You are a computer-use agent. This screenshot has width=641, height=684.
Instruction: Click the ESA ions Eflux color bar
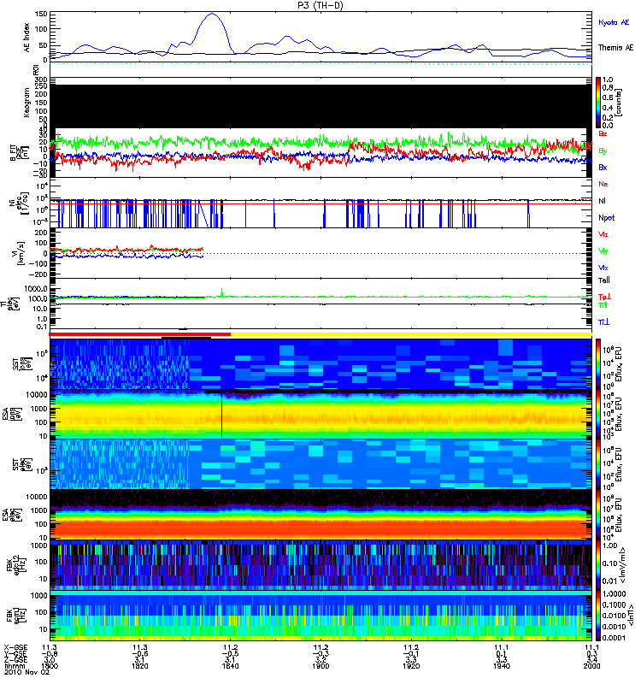pos(598,415)
